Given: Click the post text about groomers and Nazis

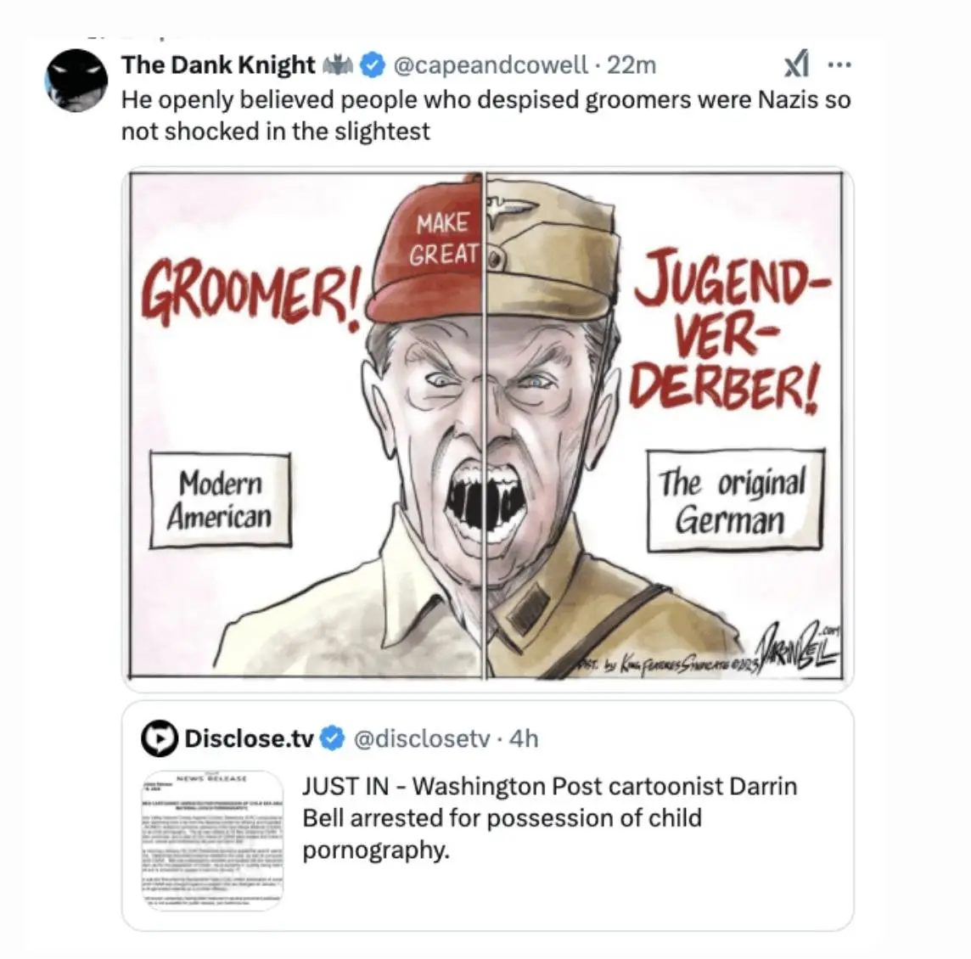Looking at the screenshot, I should (485, 115).
